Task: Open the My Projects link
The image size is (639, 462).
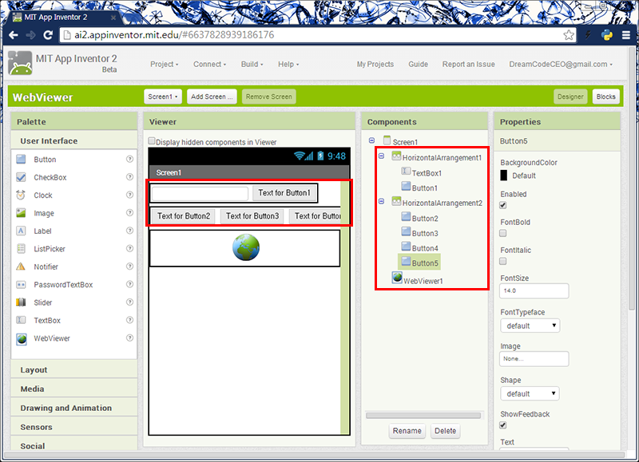Action: pos(375,65)
